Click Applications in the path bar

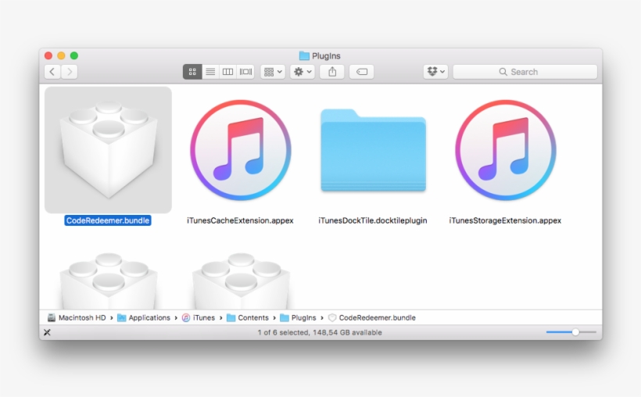(144, 318)
